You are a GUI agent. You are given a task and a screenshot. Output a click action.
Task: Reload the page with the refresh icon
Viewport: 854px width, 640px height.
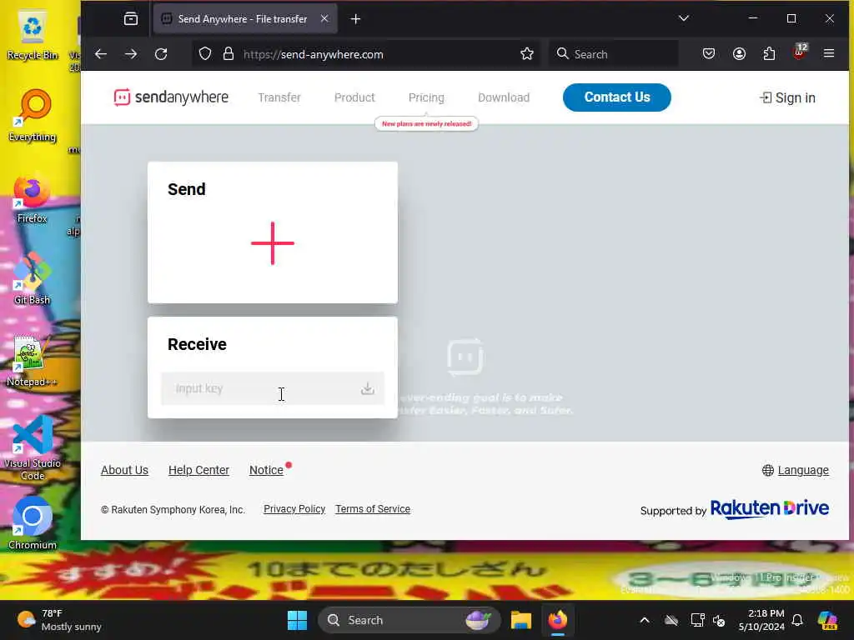161,54
